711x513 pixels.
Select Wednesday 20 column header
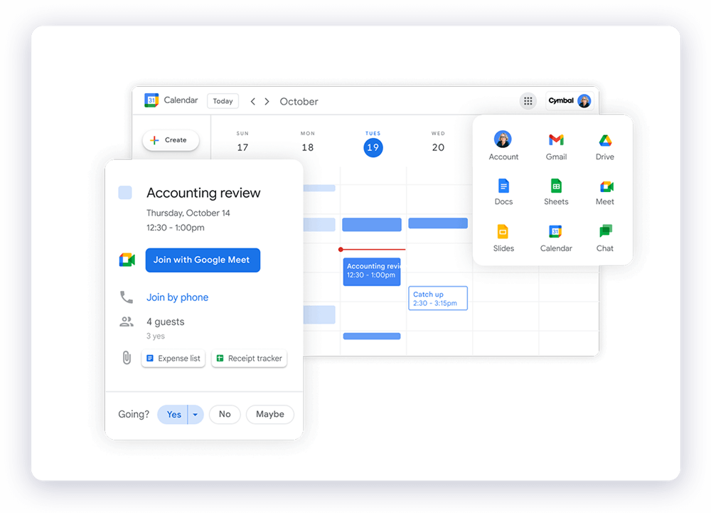(x=438, y=142)
